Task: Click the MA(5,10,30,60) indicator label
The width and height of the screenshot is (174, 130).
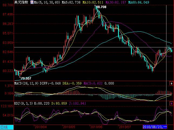Action: (47, 2)
